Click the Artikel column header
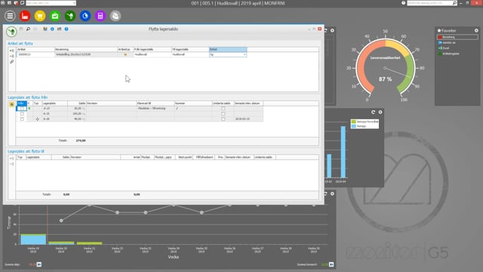 [35, 49]
